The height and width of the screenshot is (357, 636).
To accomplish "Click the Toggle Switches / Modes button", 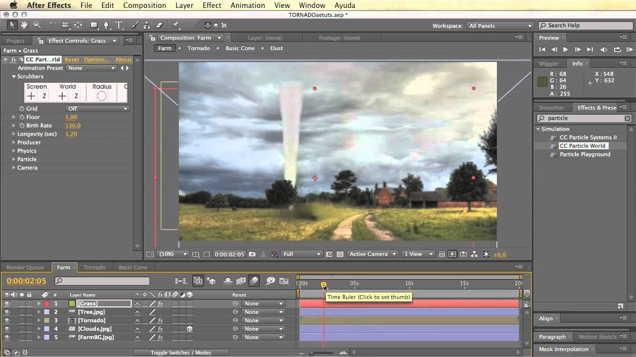I will point(181,353).
